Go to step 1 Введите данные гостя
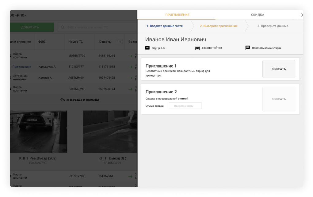The image size is (313, 197). [x=164, y=26]
